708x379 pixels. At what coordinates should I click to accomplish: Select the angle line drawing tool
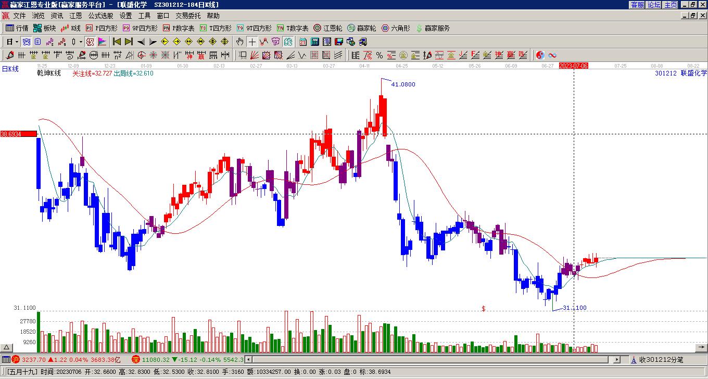(x=290, y=55)
